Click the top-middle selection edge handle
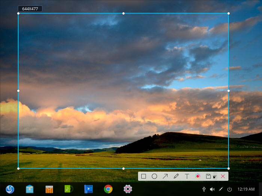 [124, 13]
